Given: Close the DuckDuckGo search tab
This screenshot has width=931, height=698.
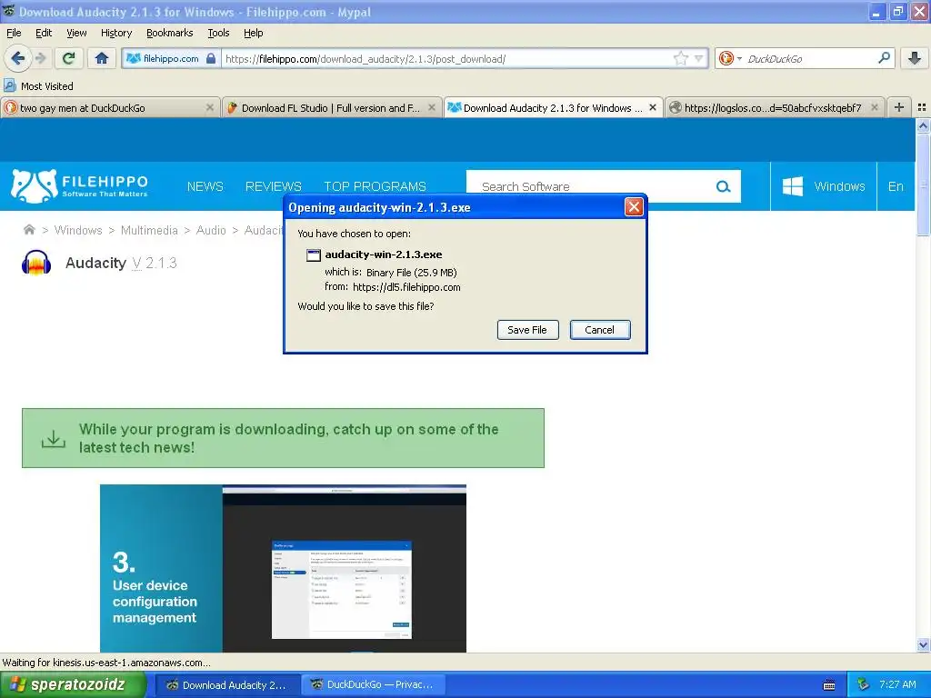Looking at the screenshot, I should coord(210,107).
